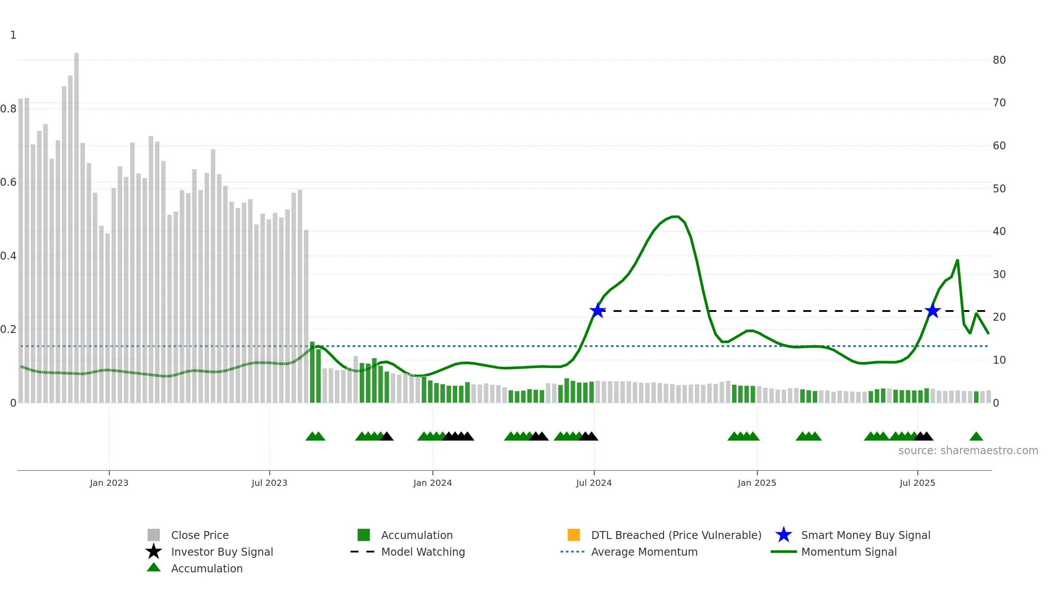Click the source: sharemaestro.com text
This screenshot has height=593, width=1054.
point(968,451)
